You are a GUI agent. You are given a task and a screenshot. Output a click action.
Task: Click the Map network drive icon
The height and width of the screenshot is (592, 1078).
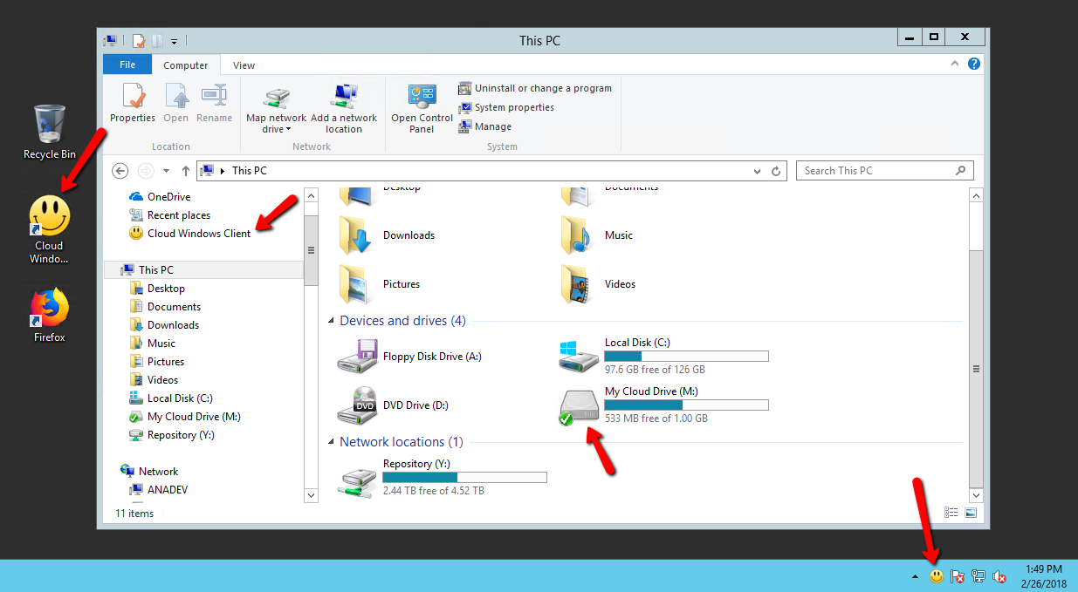click(276, 98)
